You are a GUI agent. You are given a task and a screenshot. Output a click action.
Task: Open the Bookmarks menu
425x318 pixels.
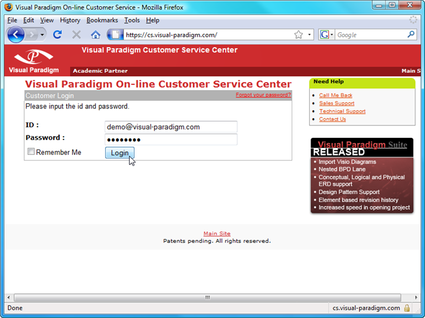[x=102, y=20]
